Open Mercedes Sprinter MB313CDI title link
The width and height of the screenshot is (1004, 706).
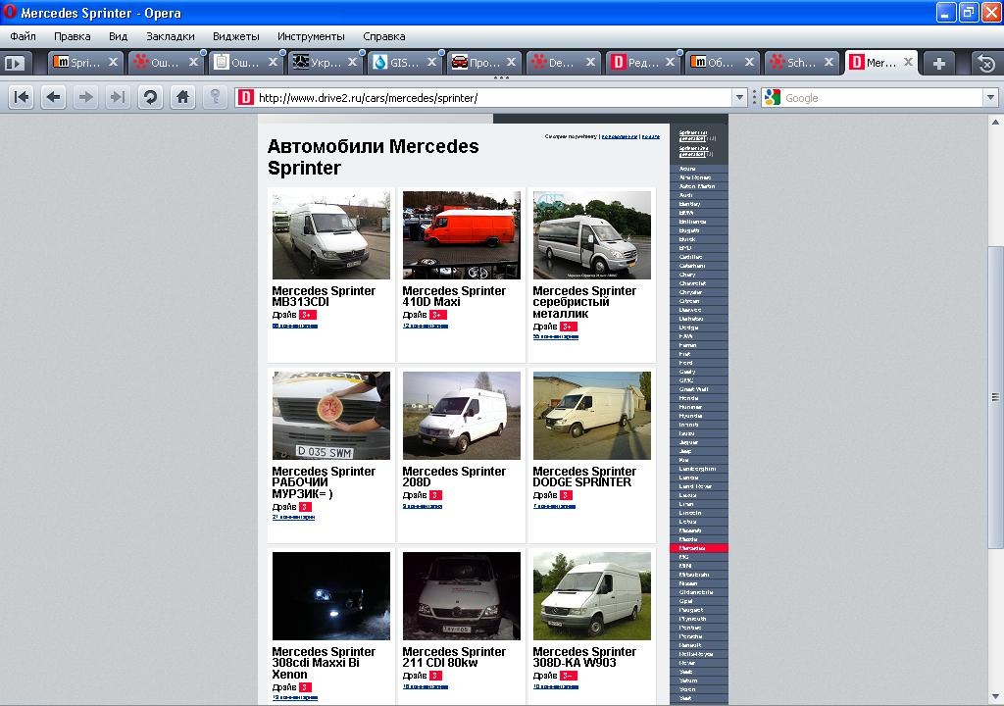[x=324, y=296]
